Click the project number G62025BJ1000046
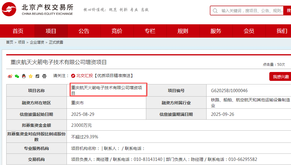Image resolution: width=291 pixels, height=165 pixels. tap(229, 91)
